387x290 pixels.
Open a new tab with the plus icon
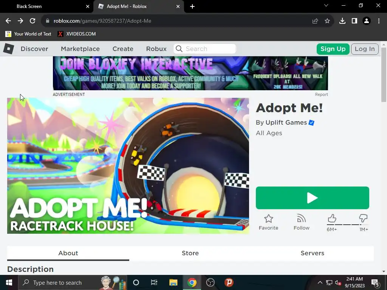(192, 6)
